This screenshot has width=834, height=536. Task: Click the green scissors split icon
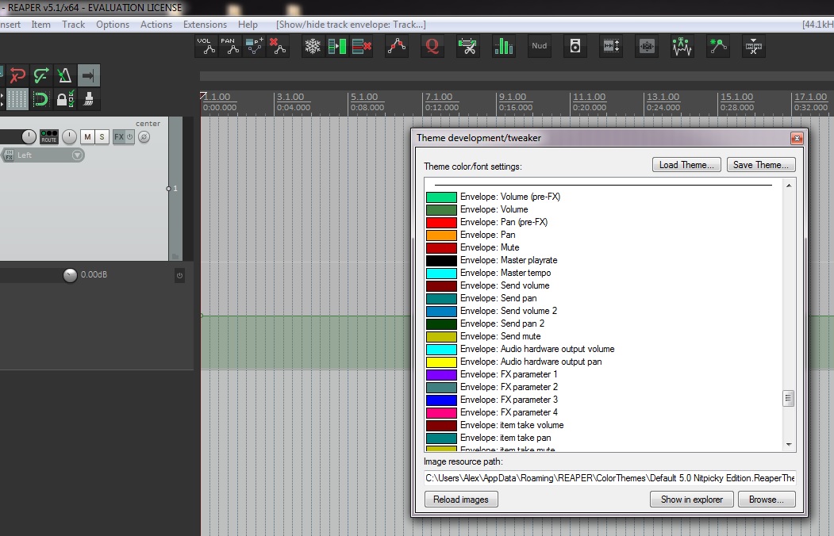[x=468, y=47]
